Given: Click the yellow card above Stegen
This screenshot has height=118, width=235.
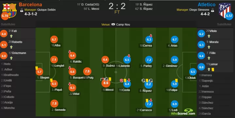Looking at the screenshot, I should (37, 68).
